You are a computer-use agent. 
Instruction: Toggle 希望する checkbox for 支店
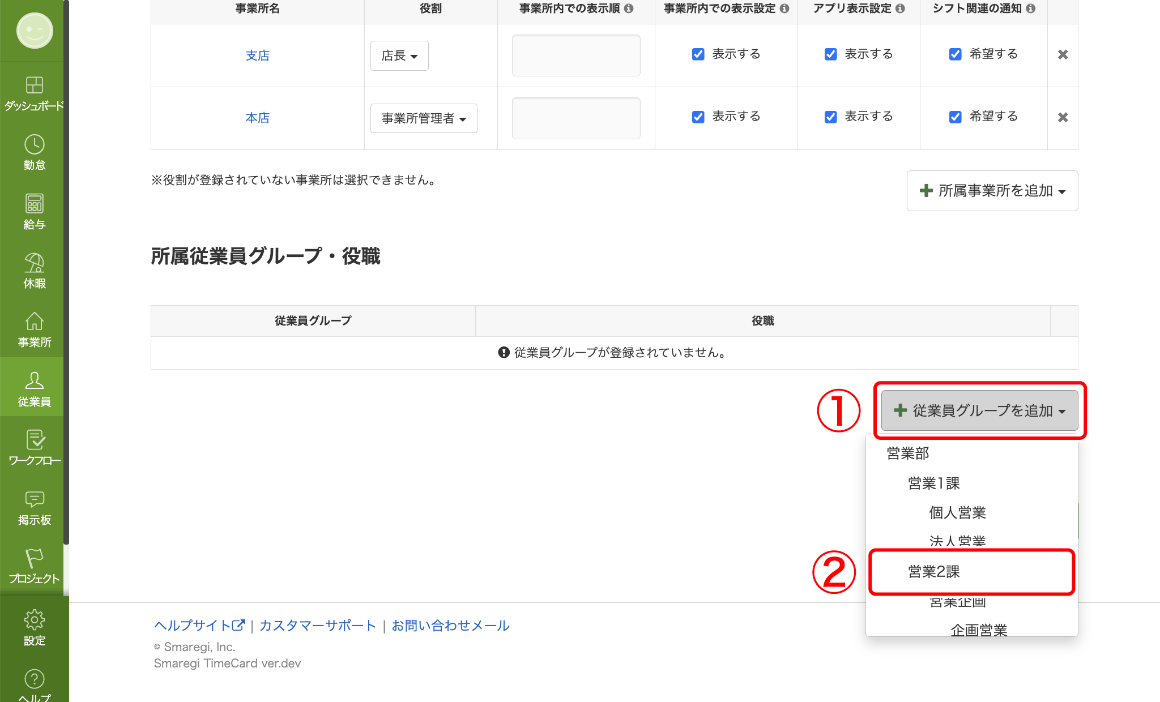pos(956,54)
